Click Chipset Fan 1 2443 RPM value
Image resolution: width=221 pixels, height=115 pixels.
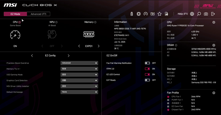[x=196, y=110]
